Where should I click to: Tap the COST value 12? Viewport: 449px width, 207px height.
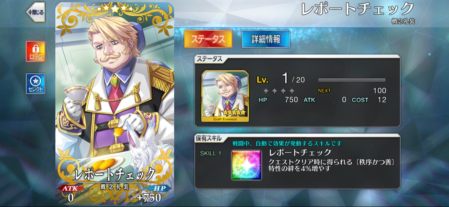(x=382, y=100)
